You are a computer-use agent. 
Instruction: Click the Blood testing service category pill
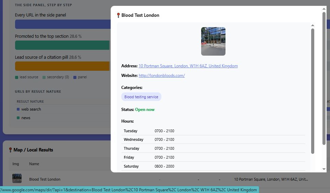coord(141,97)
